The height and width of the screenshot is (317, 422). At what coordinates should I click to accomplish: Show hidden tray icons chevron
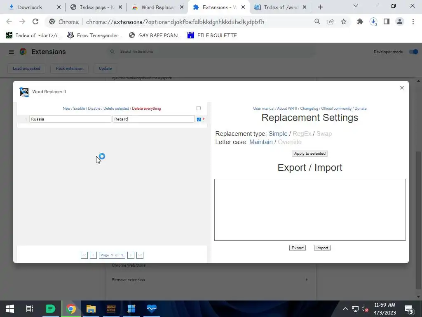click(345, 309)
